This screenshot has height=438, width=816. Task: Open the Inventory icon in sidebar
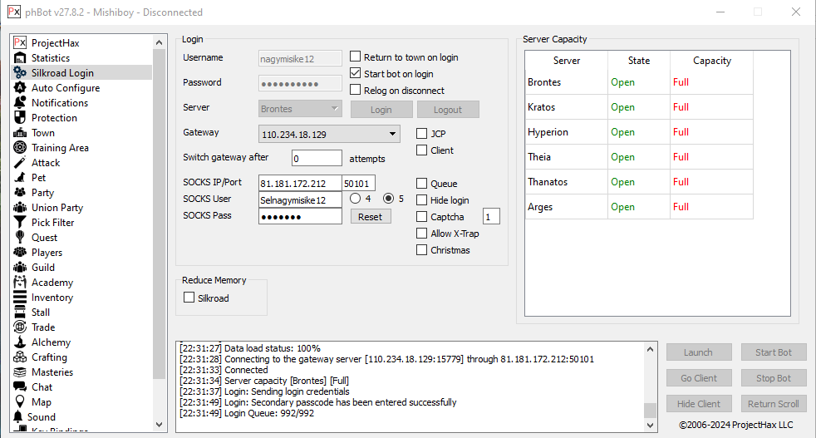20,298
